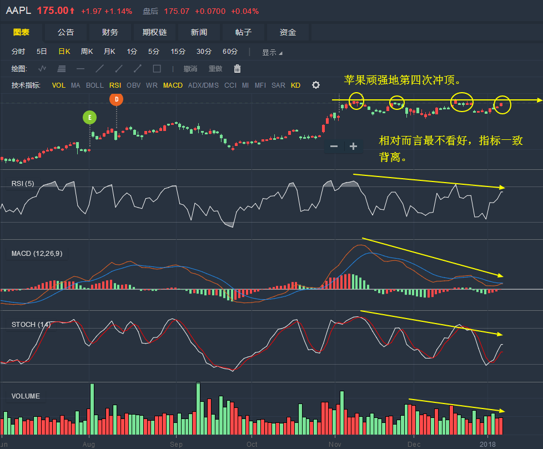
Task: Toggle the KD indicator
Action: coord(295,85)
